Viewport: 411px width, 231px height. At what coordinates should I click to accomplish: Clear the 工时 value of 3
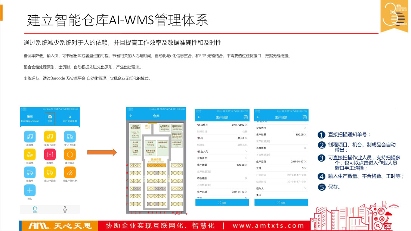[x=305, y=168]
